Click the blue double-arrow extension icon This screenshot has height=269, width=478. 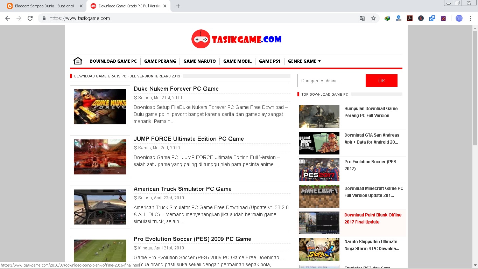pyautogui.click(x=432, y=18)
